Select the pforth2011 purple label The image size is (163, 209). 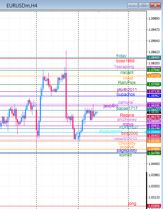[127, 89]
